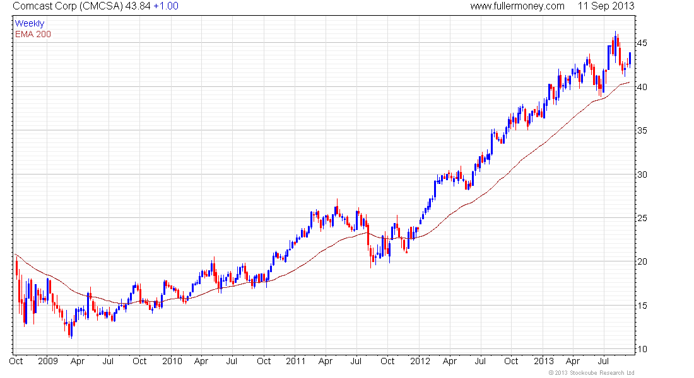The height and width of the screenshot is (378, 694).
Task: Click the www.fullermoney.com text
Action: (x=517, y=6)
